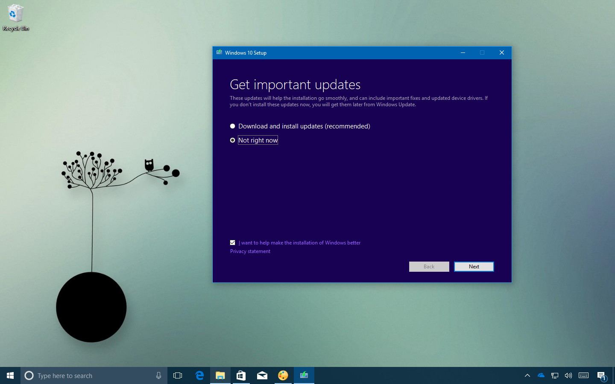This screenshot has width=615, height=384.
Task: Open Action Center notifications icon
Action: pos(601,376)
